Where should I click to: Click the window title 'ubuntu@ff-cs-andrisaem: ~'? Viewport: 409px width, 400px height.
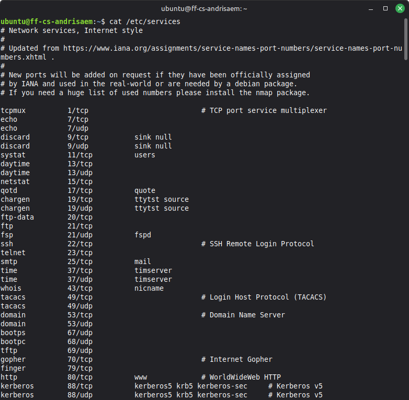[204, 8]
